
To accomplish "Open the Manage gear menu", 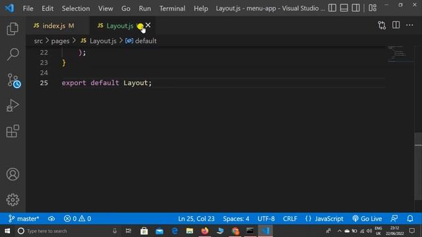I will coord(13,199).
